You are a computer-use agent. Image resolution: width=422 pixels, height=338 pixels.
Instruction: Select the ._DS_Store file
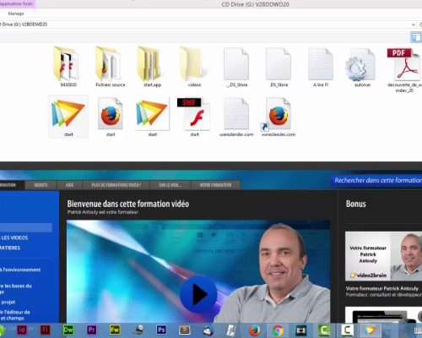click(236, 67)
